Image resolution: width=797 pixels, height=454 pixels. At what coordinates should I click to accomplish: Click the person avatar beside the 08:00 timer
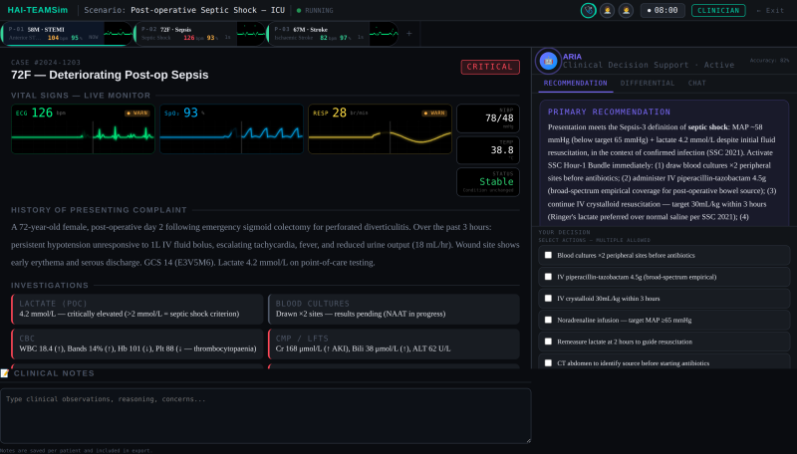[x=626, y=10]
